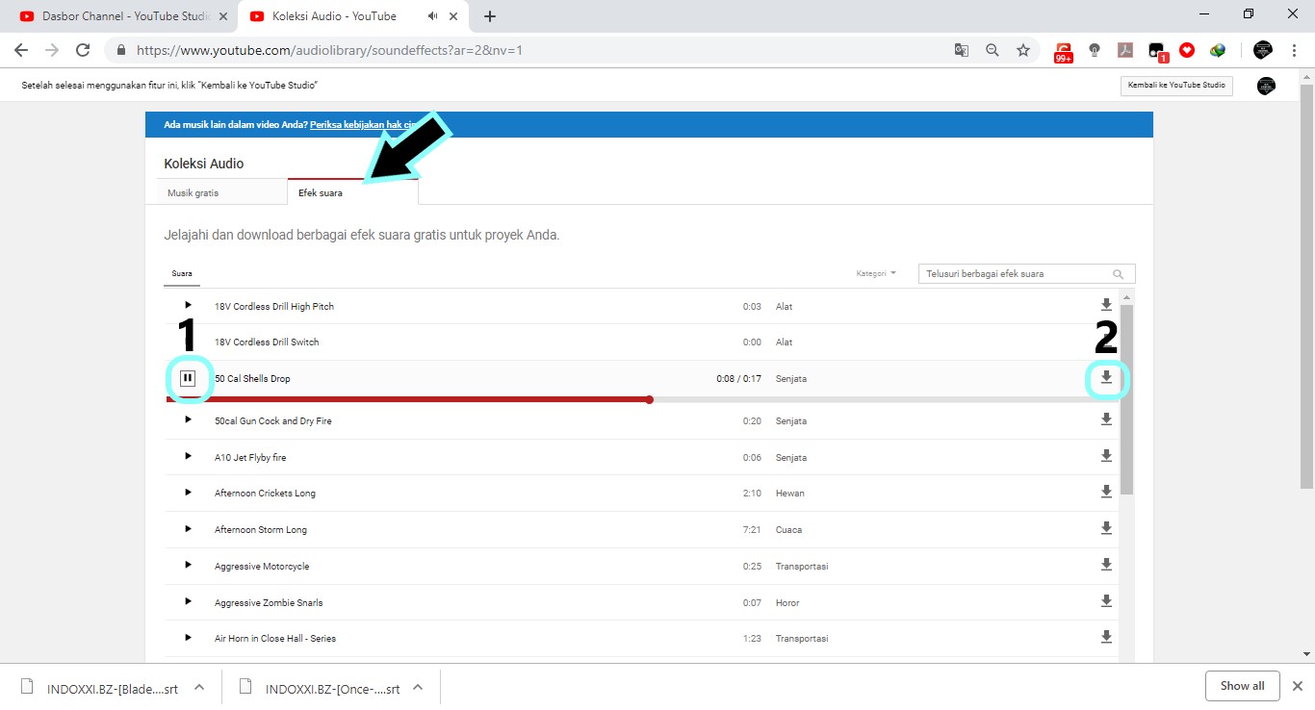Play the Aggressive Zombie Snarls sound
1315x710 pixels.
point(188,602)
